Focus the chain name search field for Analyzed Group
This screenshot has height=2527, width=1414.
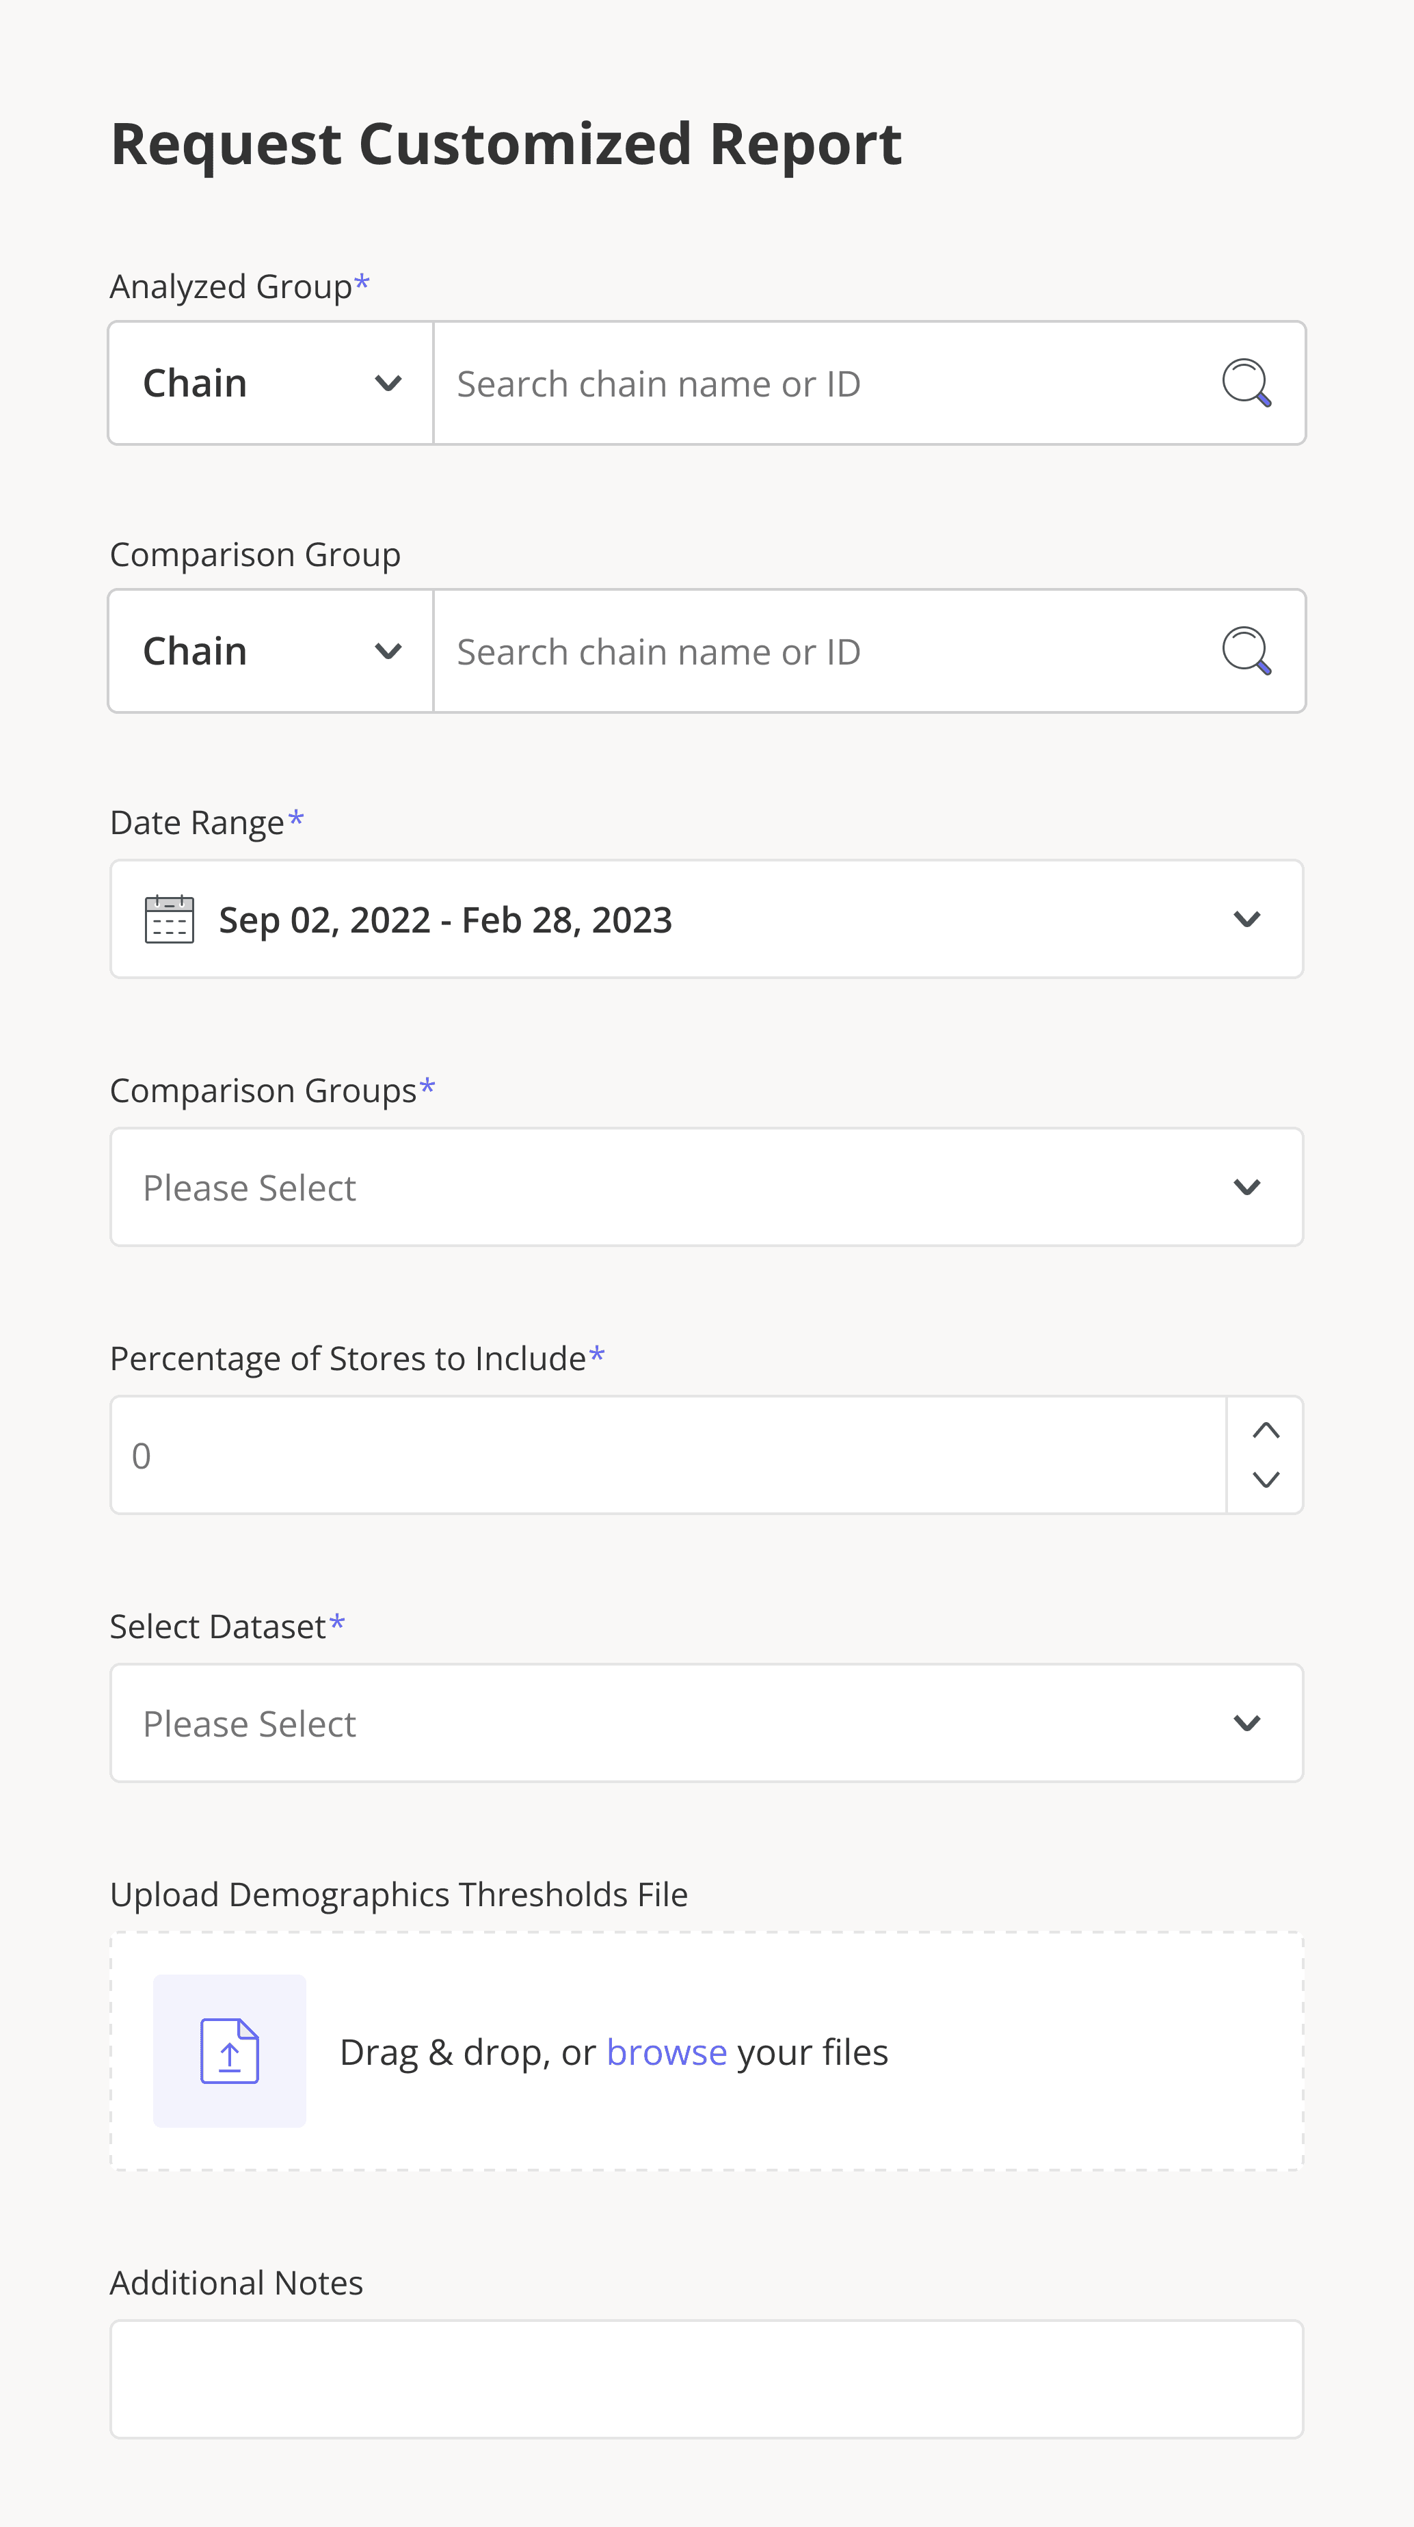[x=785, y=383]
